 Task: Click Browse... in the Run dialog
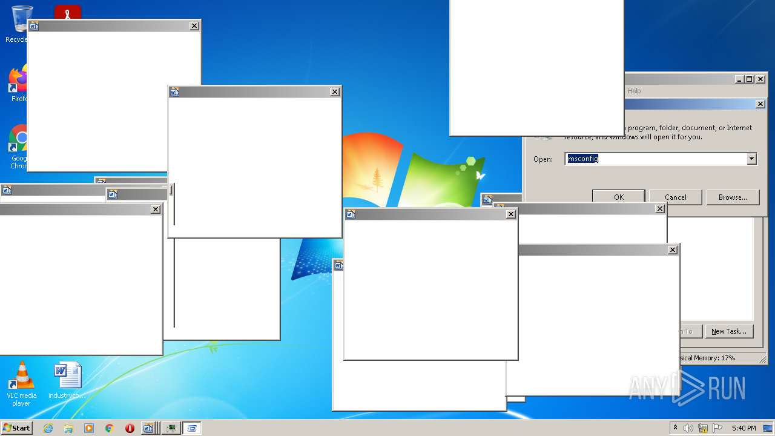coord(733,197)
